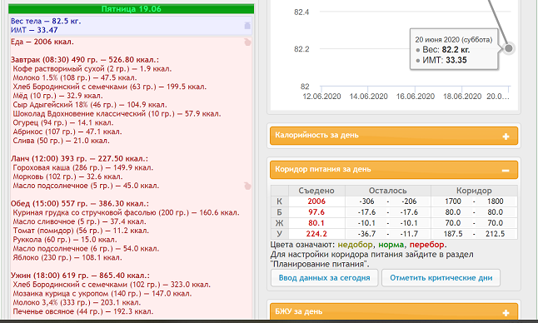Click remaining calories value -306
538x323 pixels.
(366, 201)
